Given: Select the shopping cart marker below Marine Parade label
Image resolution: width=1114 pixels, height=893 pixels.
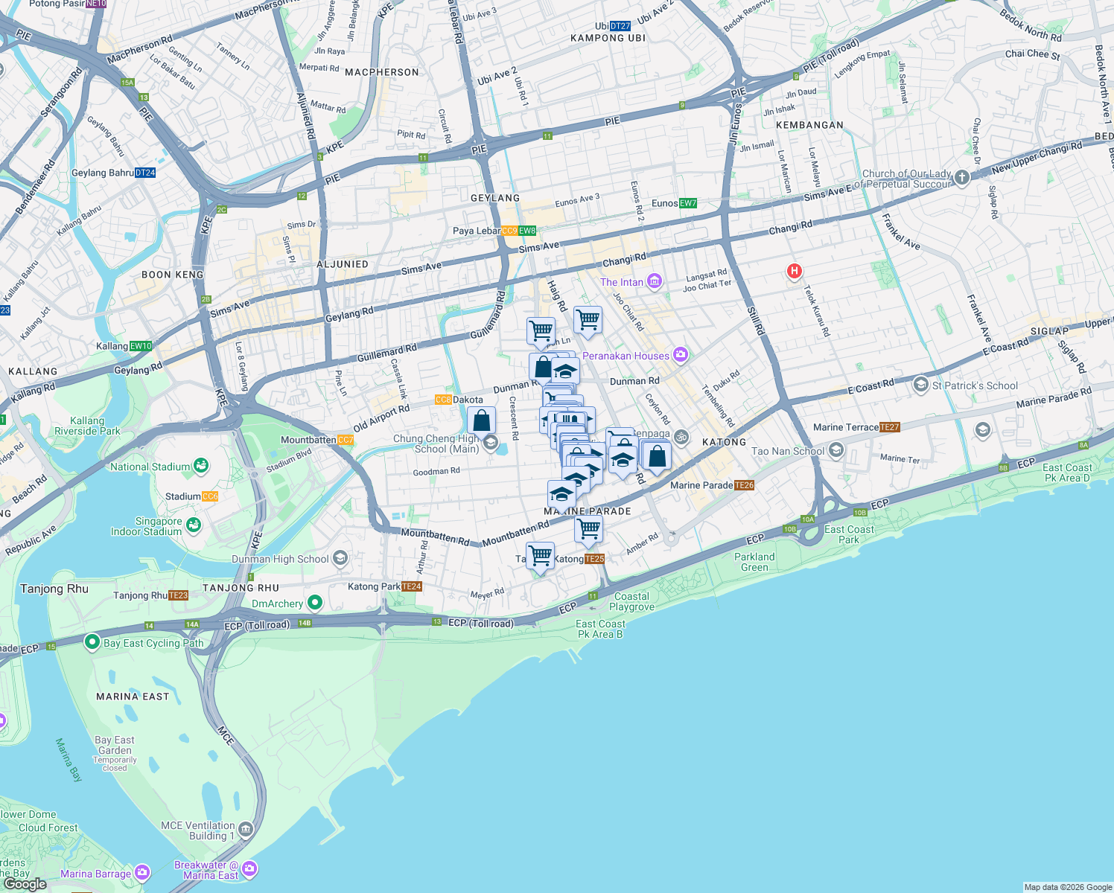Looking at the screenshot, I should [x=588, y=530].
